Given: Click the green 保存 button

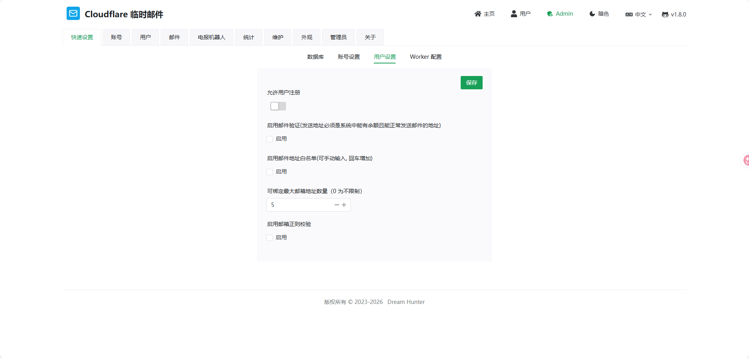Looking at the screenshot, I should [x=472, y=83].
